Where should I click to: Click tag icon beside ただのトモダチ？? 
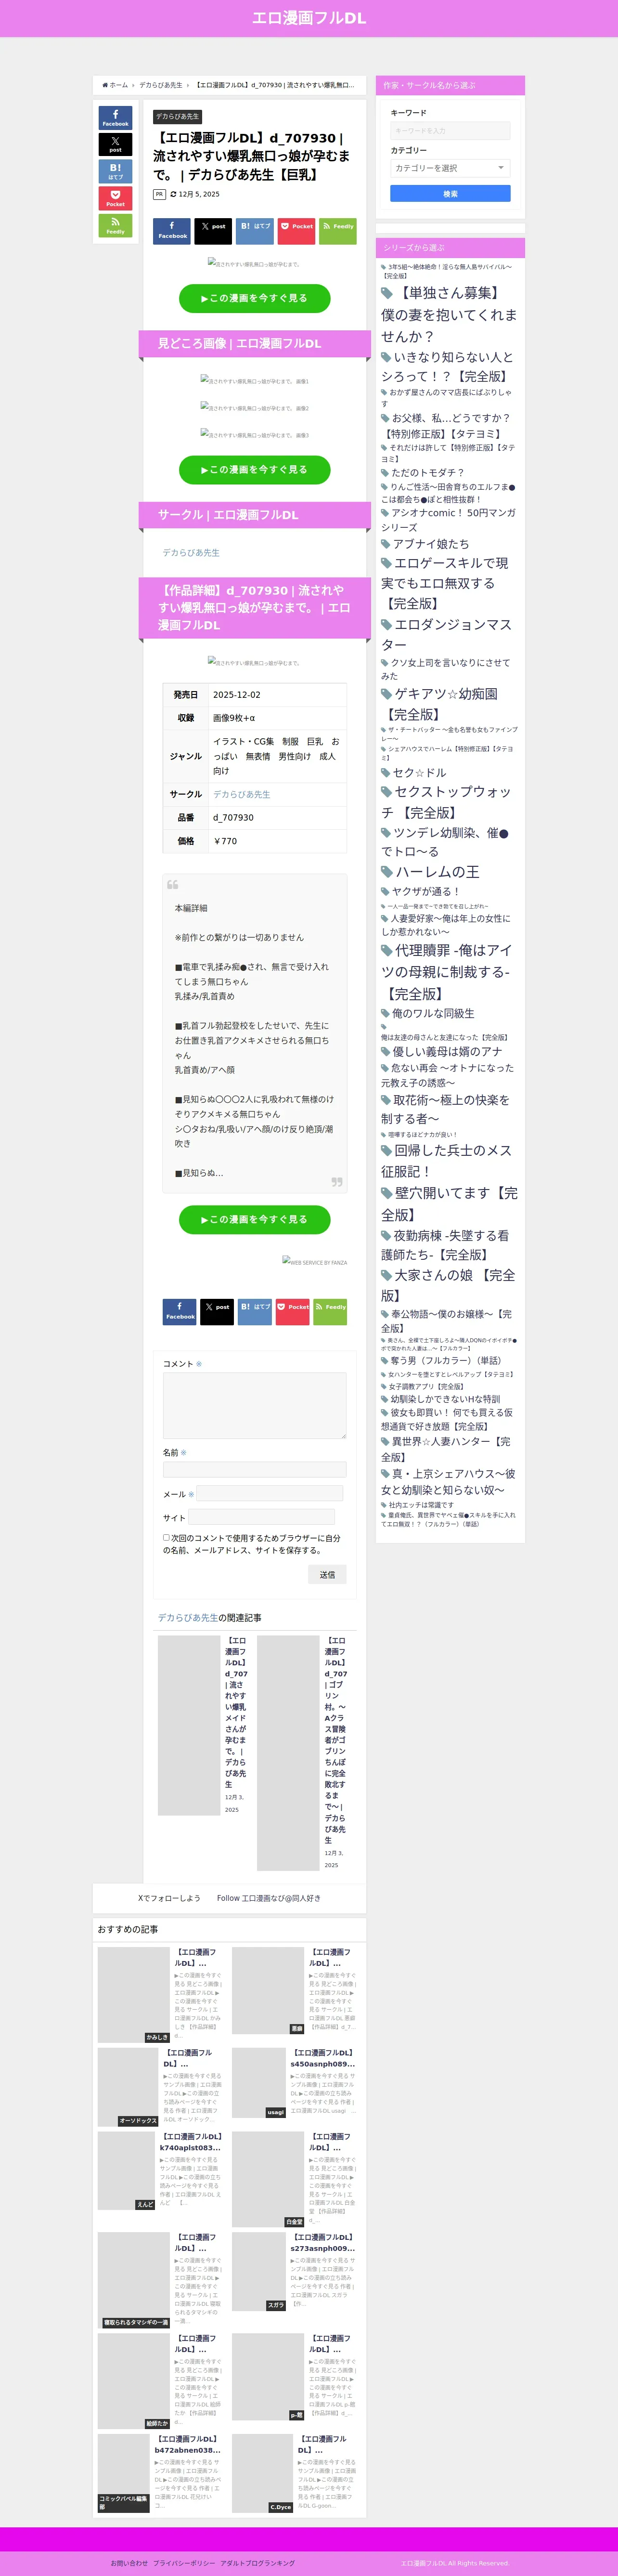(x=385, y=472)
